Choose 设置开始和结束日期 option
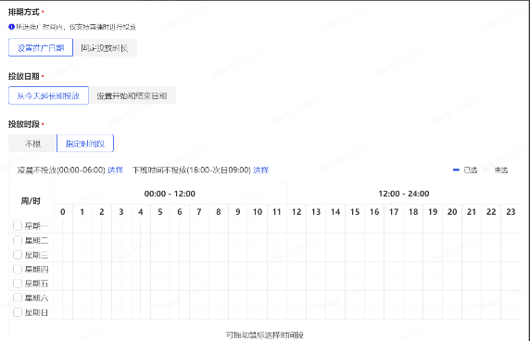The width and height of the screenshot is (530, 341). coord(132,95)
